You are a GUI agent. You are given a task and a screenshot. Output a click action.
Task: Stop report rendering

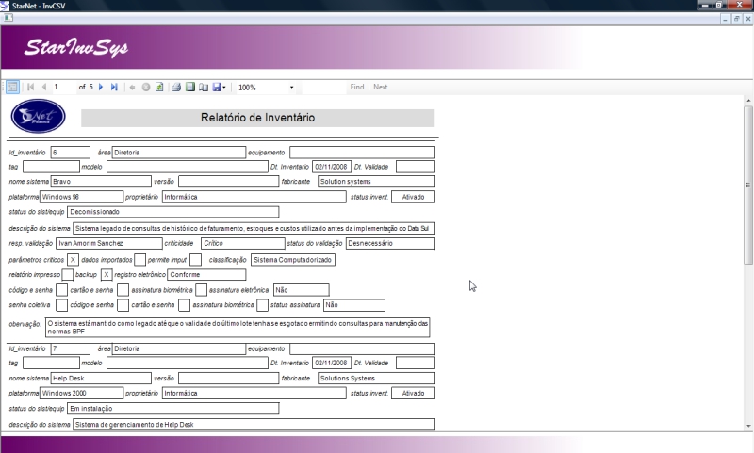click(146, 88)
